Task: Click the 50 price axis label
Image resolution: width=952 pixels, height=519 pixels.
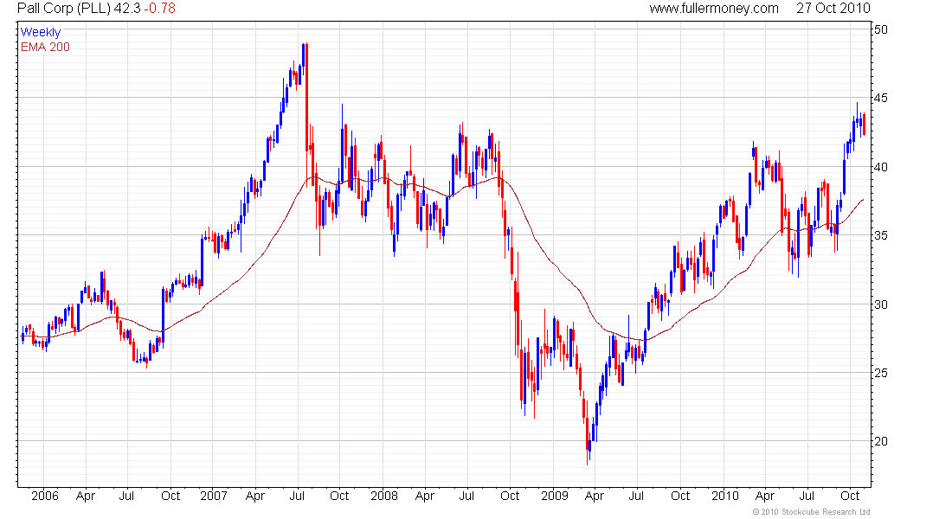Action: click(880, 29)
